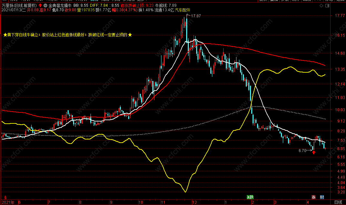The width and height of the screenshot is (346, 205).
Task: Click the green 涨跌 event marker
Action: point(250,197)
